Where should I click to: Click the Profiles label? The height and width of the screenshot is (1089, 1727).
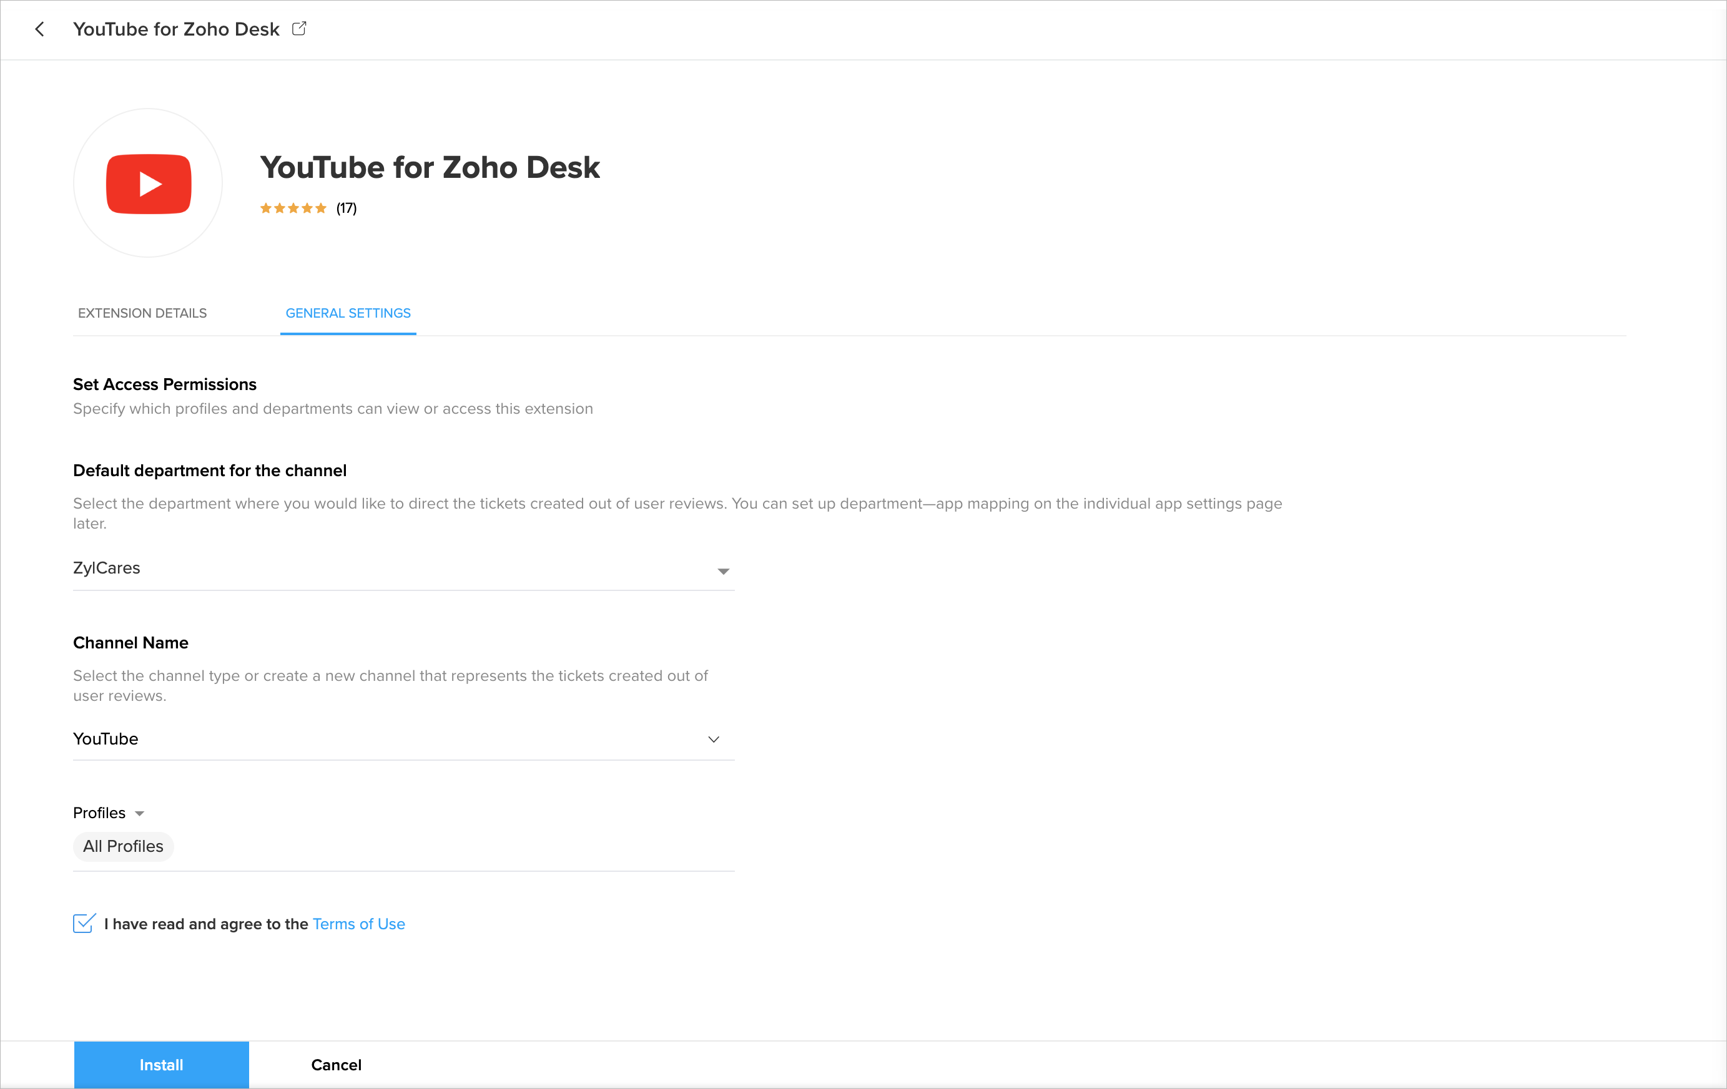99,813
